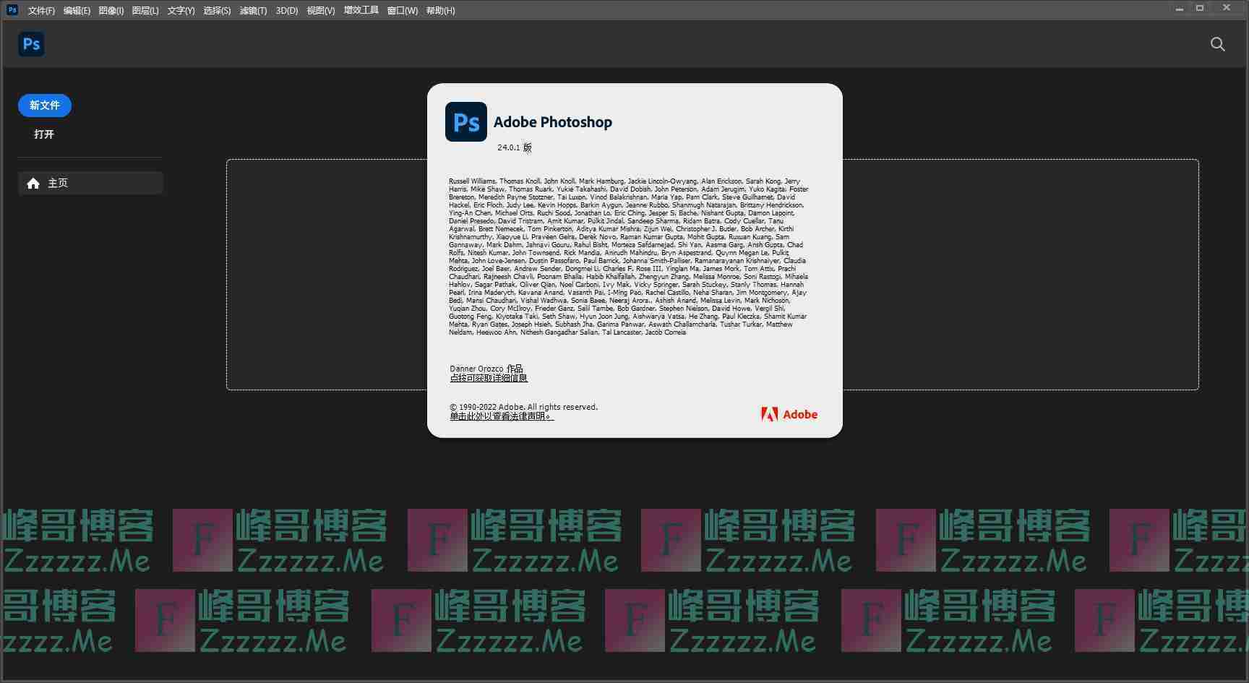The width and height of the screenshot is (1249, 683).
Task: Select the 主页 item in the sidebar
Action: pos(90,184)
